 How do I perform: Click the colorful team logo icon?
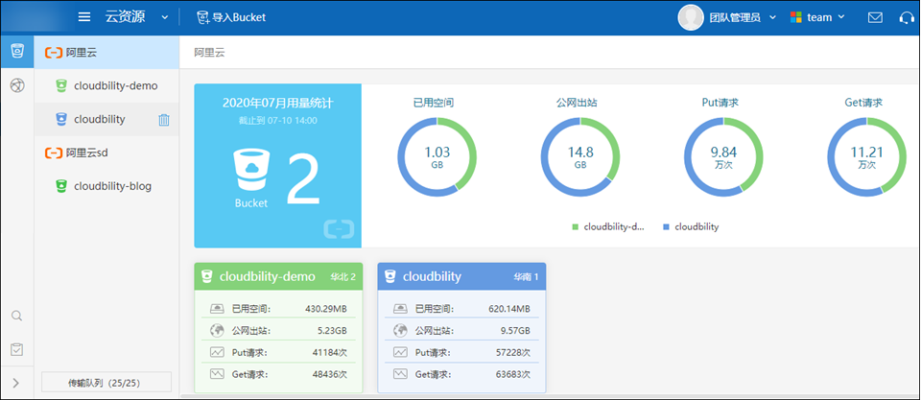pyautogui.click(x=796, y=17)
